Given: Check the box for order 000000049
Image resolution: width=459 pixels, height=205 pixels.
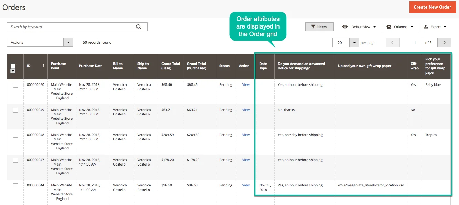Looking at the screenshot, I should (x=15, y=110).
